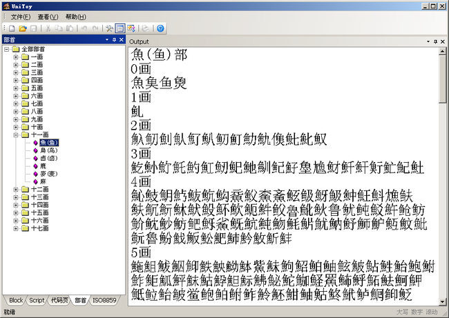449x318 pixels.
Task: Click the Print toolbar icon
Action: (x=146, y=28)
